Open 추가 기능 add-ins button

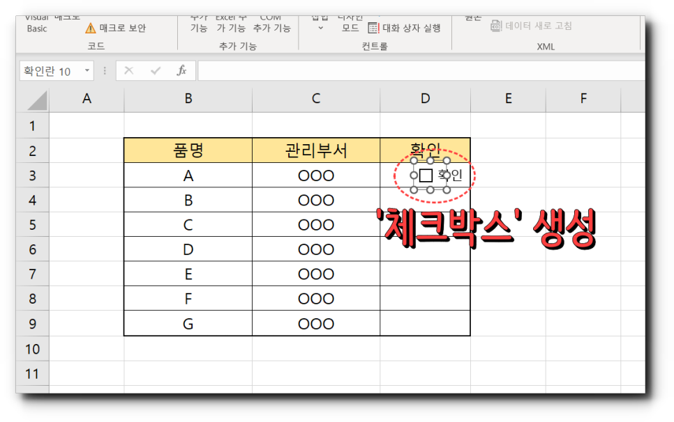tap(199, 24)
